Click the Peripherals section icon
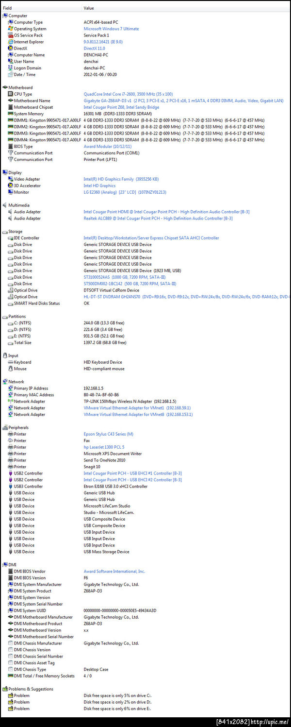The width and height of the screenshot is (291, 727). pos(5,427)
